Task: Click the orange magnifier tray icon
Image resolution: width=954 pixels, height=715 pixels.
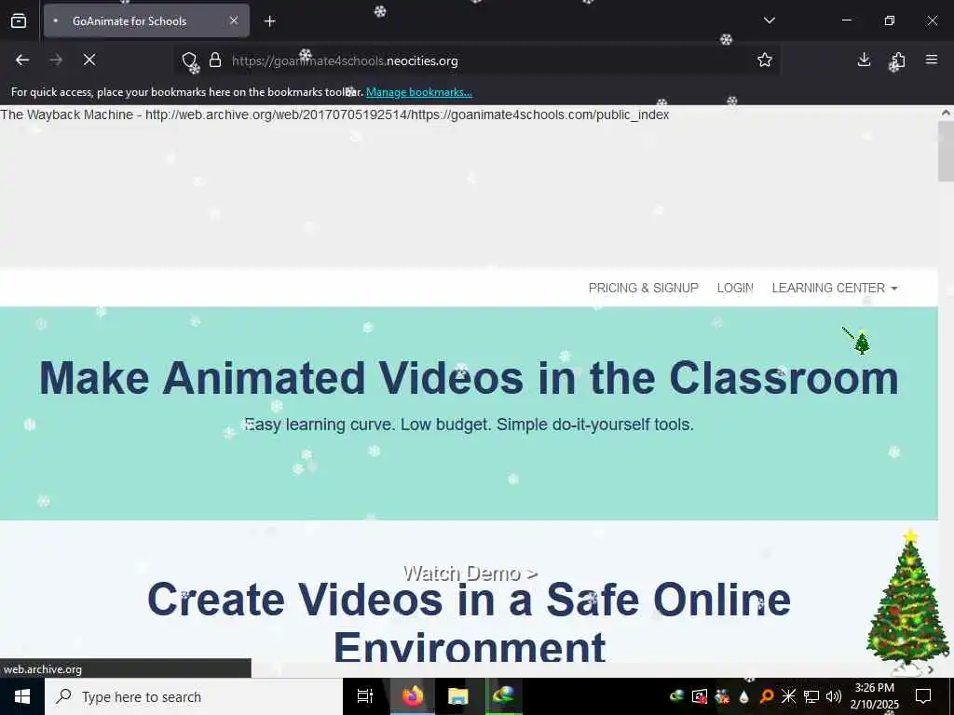Action: 767,696
